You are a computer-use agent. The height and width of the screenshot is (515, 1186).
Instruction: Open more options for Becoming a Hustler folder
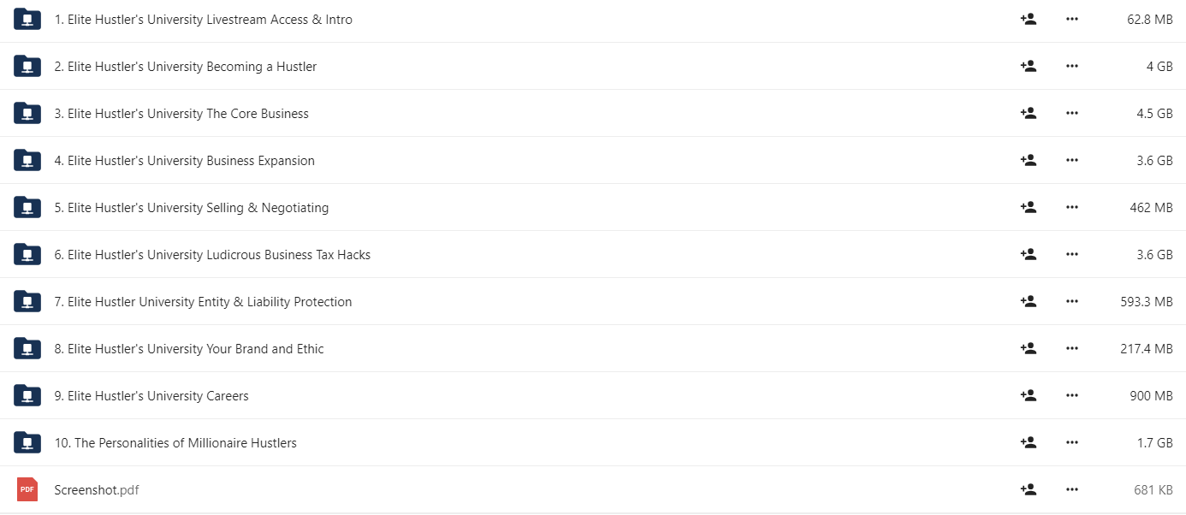pos(1072,66)
